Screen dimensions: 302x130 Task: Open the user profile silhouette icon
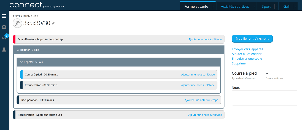4,49
